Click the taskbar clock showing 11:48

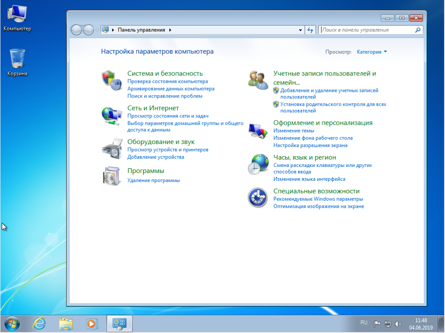click(x=421, y=324)
